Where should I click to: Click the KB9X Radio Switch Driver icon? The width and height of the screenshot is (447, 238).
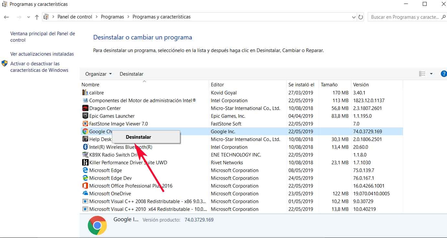[x=85, y=155]
